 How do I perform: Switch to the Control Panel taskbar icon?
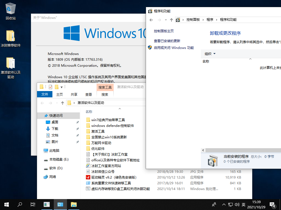pos(60,205)
